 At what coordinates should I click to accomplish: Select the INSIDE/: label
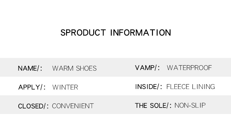[x=149, y=87]
